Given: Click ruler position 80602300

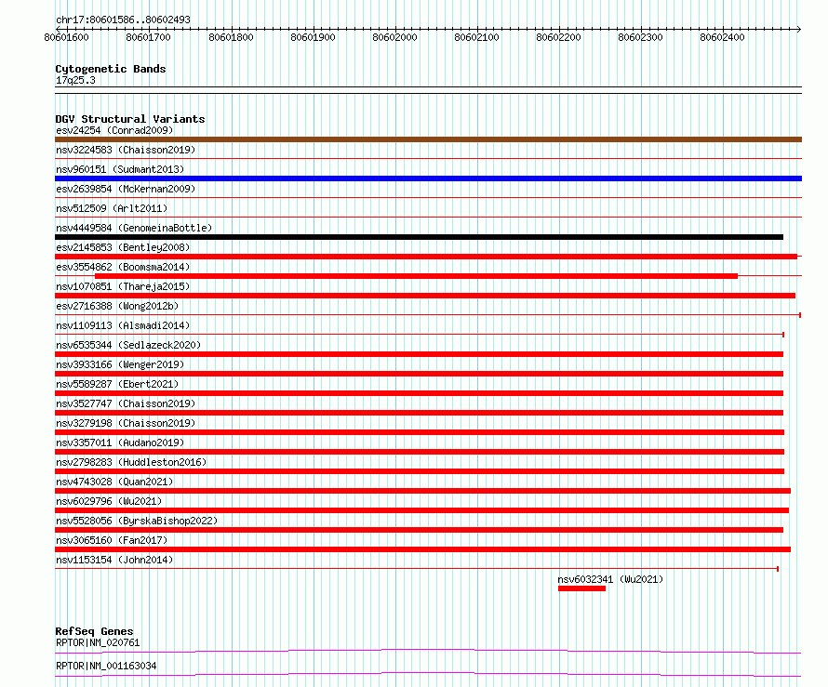Looking at the screenshot, I should click(x=640, y=37).
